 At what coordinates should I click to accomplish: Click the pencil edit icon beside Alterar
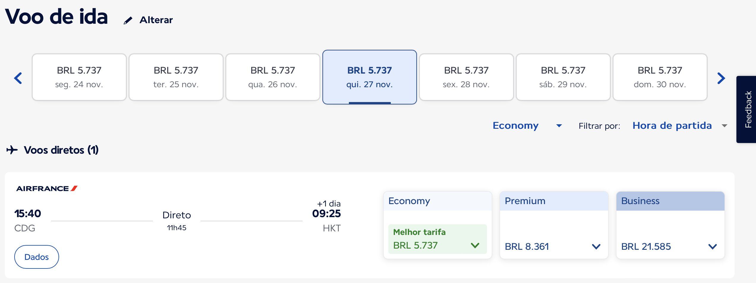tap(128, 20)
